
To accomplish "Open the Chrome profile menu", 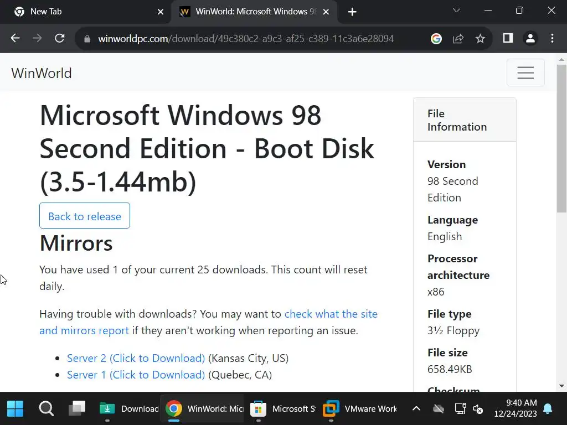I will click(x=530, y=38).
